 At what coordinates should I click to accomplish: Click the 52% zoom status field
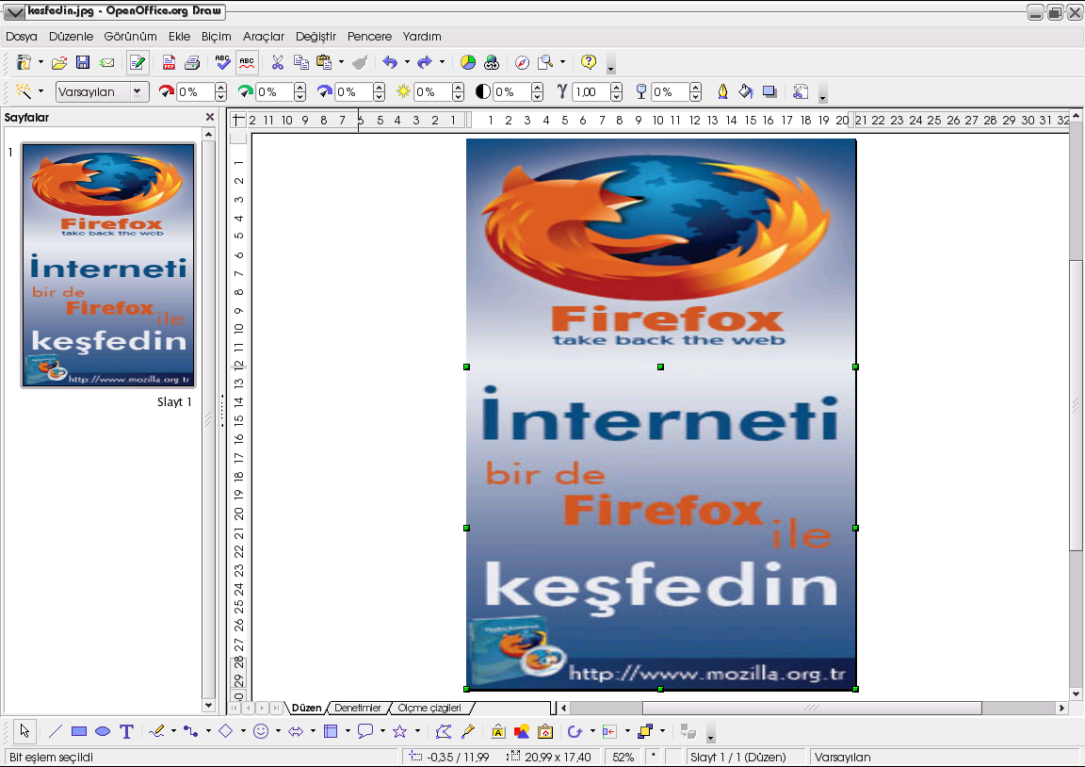tap(623, 758)
